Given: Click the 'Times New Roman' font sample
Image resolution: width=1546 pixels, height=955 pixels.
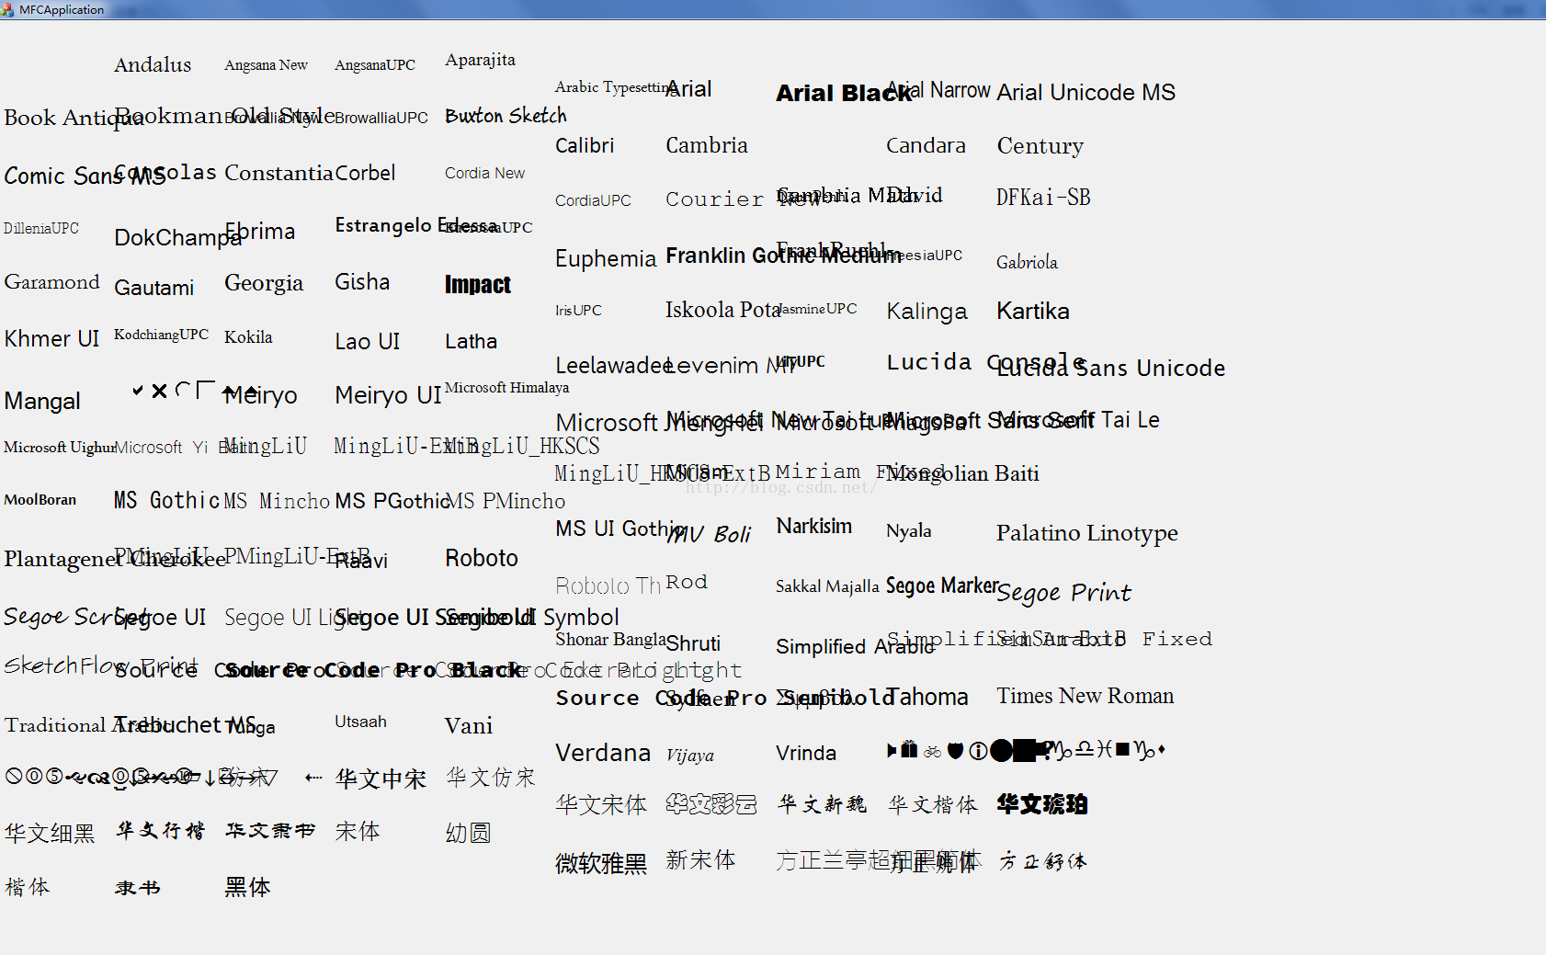Looking at the screenshot, I should [1086, 696].
